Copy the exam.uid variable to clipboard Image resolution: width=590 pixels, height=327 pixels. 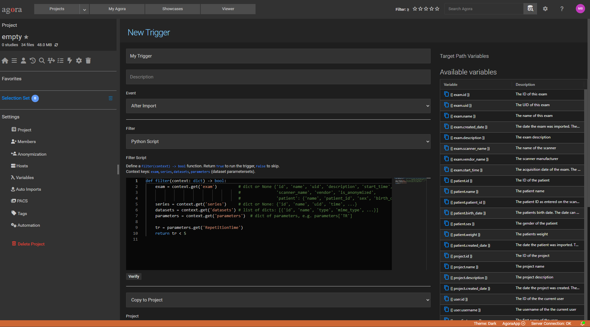(447, 105)
